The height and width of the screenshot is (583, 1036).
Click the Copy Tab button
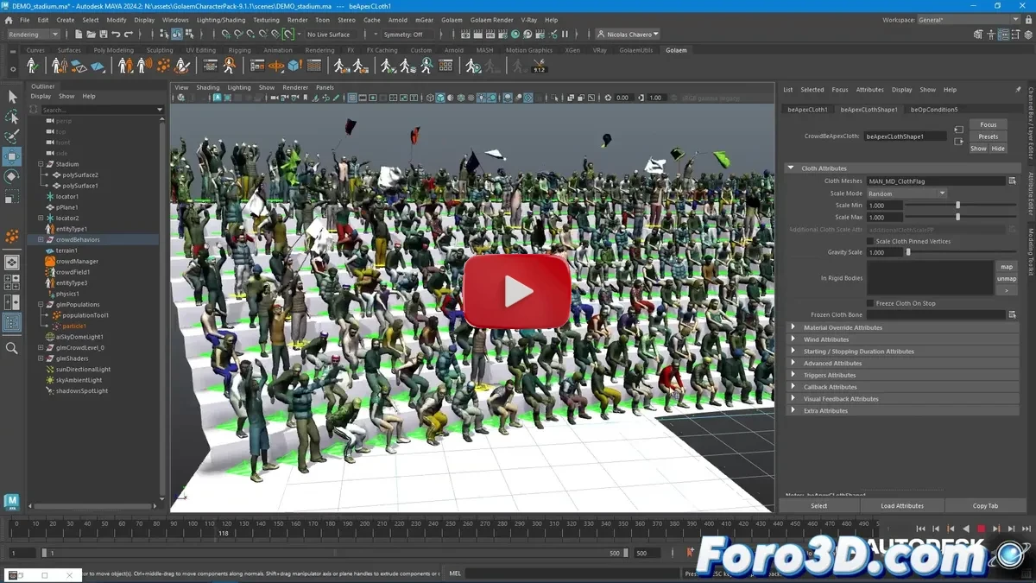point(985,505)
